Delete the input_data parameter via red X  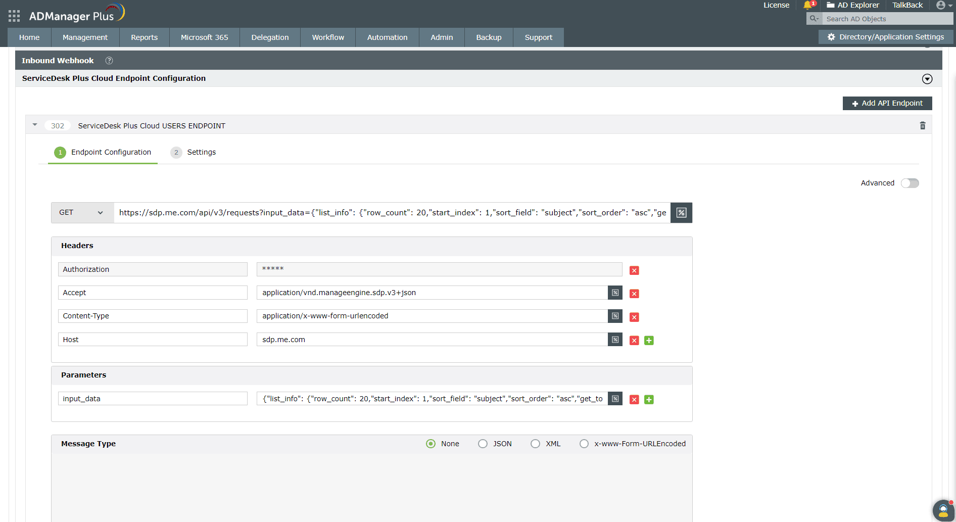[x=634, y=399]
